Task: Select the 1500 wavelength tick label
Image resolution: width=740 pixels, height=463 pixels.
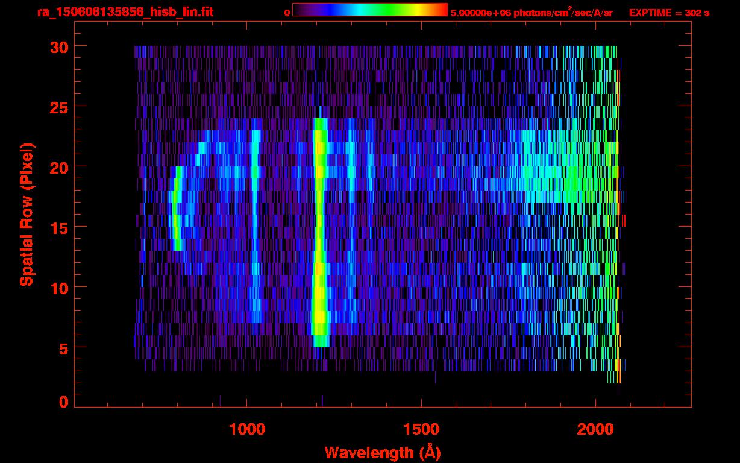Action: pyautogui.click(x=421, y=429)
